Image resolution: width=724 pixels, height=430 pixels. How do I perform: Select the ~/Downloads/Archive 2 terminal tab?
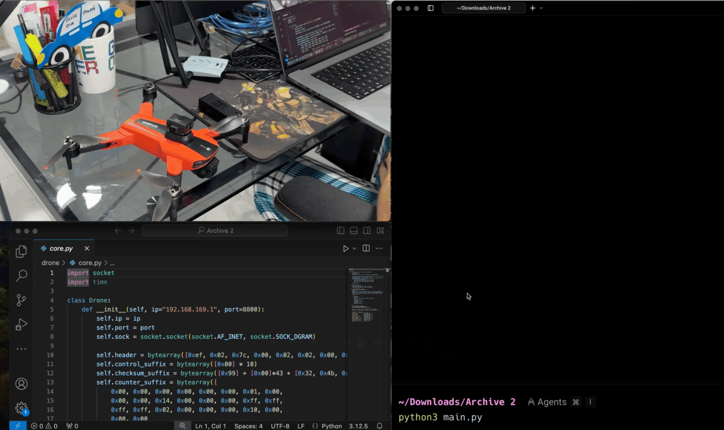pos(483,8)
